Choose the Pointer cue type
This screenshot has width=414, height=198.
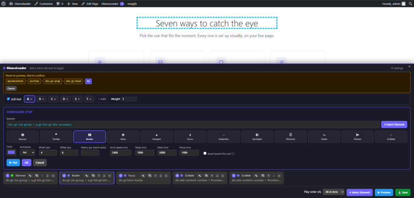357,137
